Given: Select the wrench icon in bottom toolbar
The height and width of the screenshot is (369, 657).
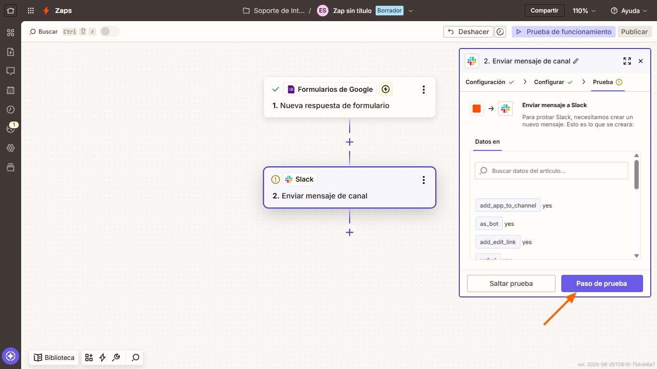Looking at the screenshot, I should point(116,357).
